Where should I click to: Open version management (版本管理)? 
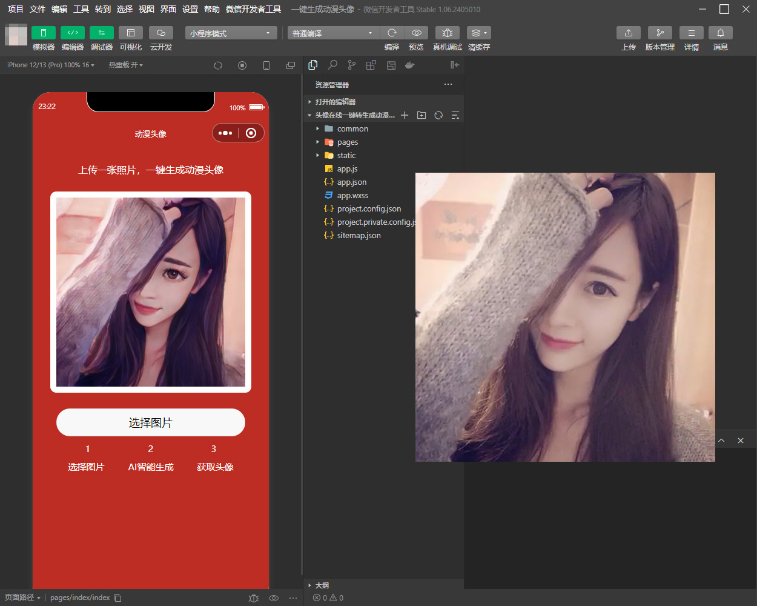point(660,33)
